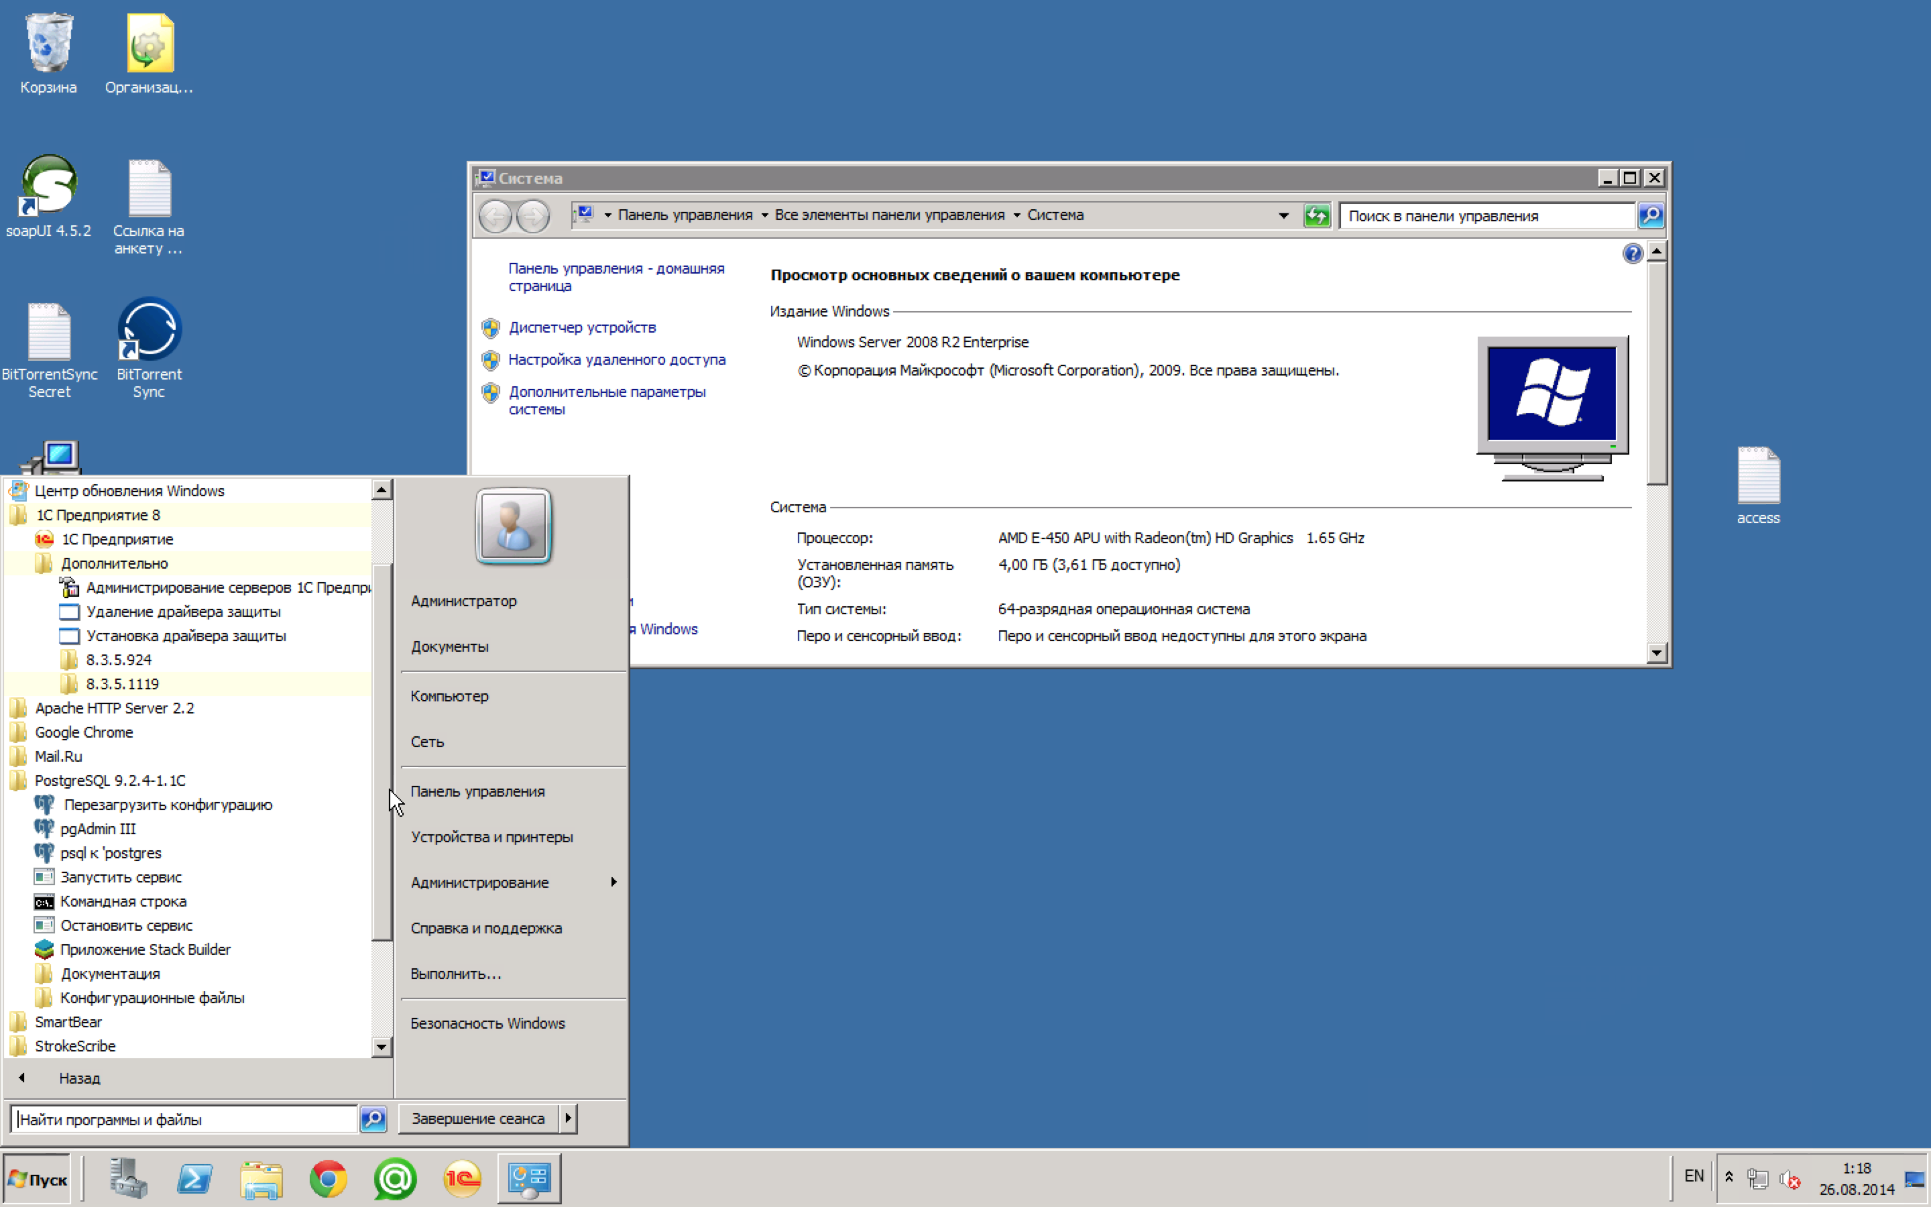Launch Mail.Ru Agent taskbar icon
The width and height of the screenshot is (1931, 1207).
[x=395, y=1178]
